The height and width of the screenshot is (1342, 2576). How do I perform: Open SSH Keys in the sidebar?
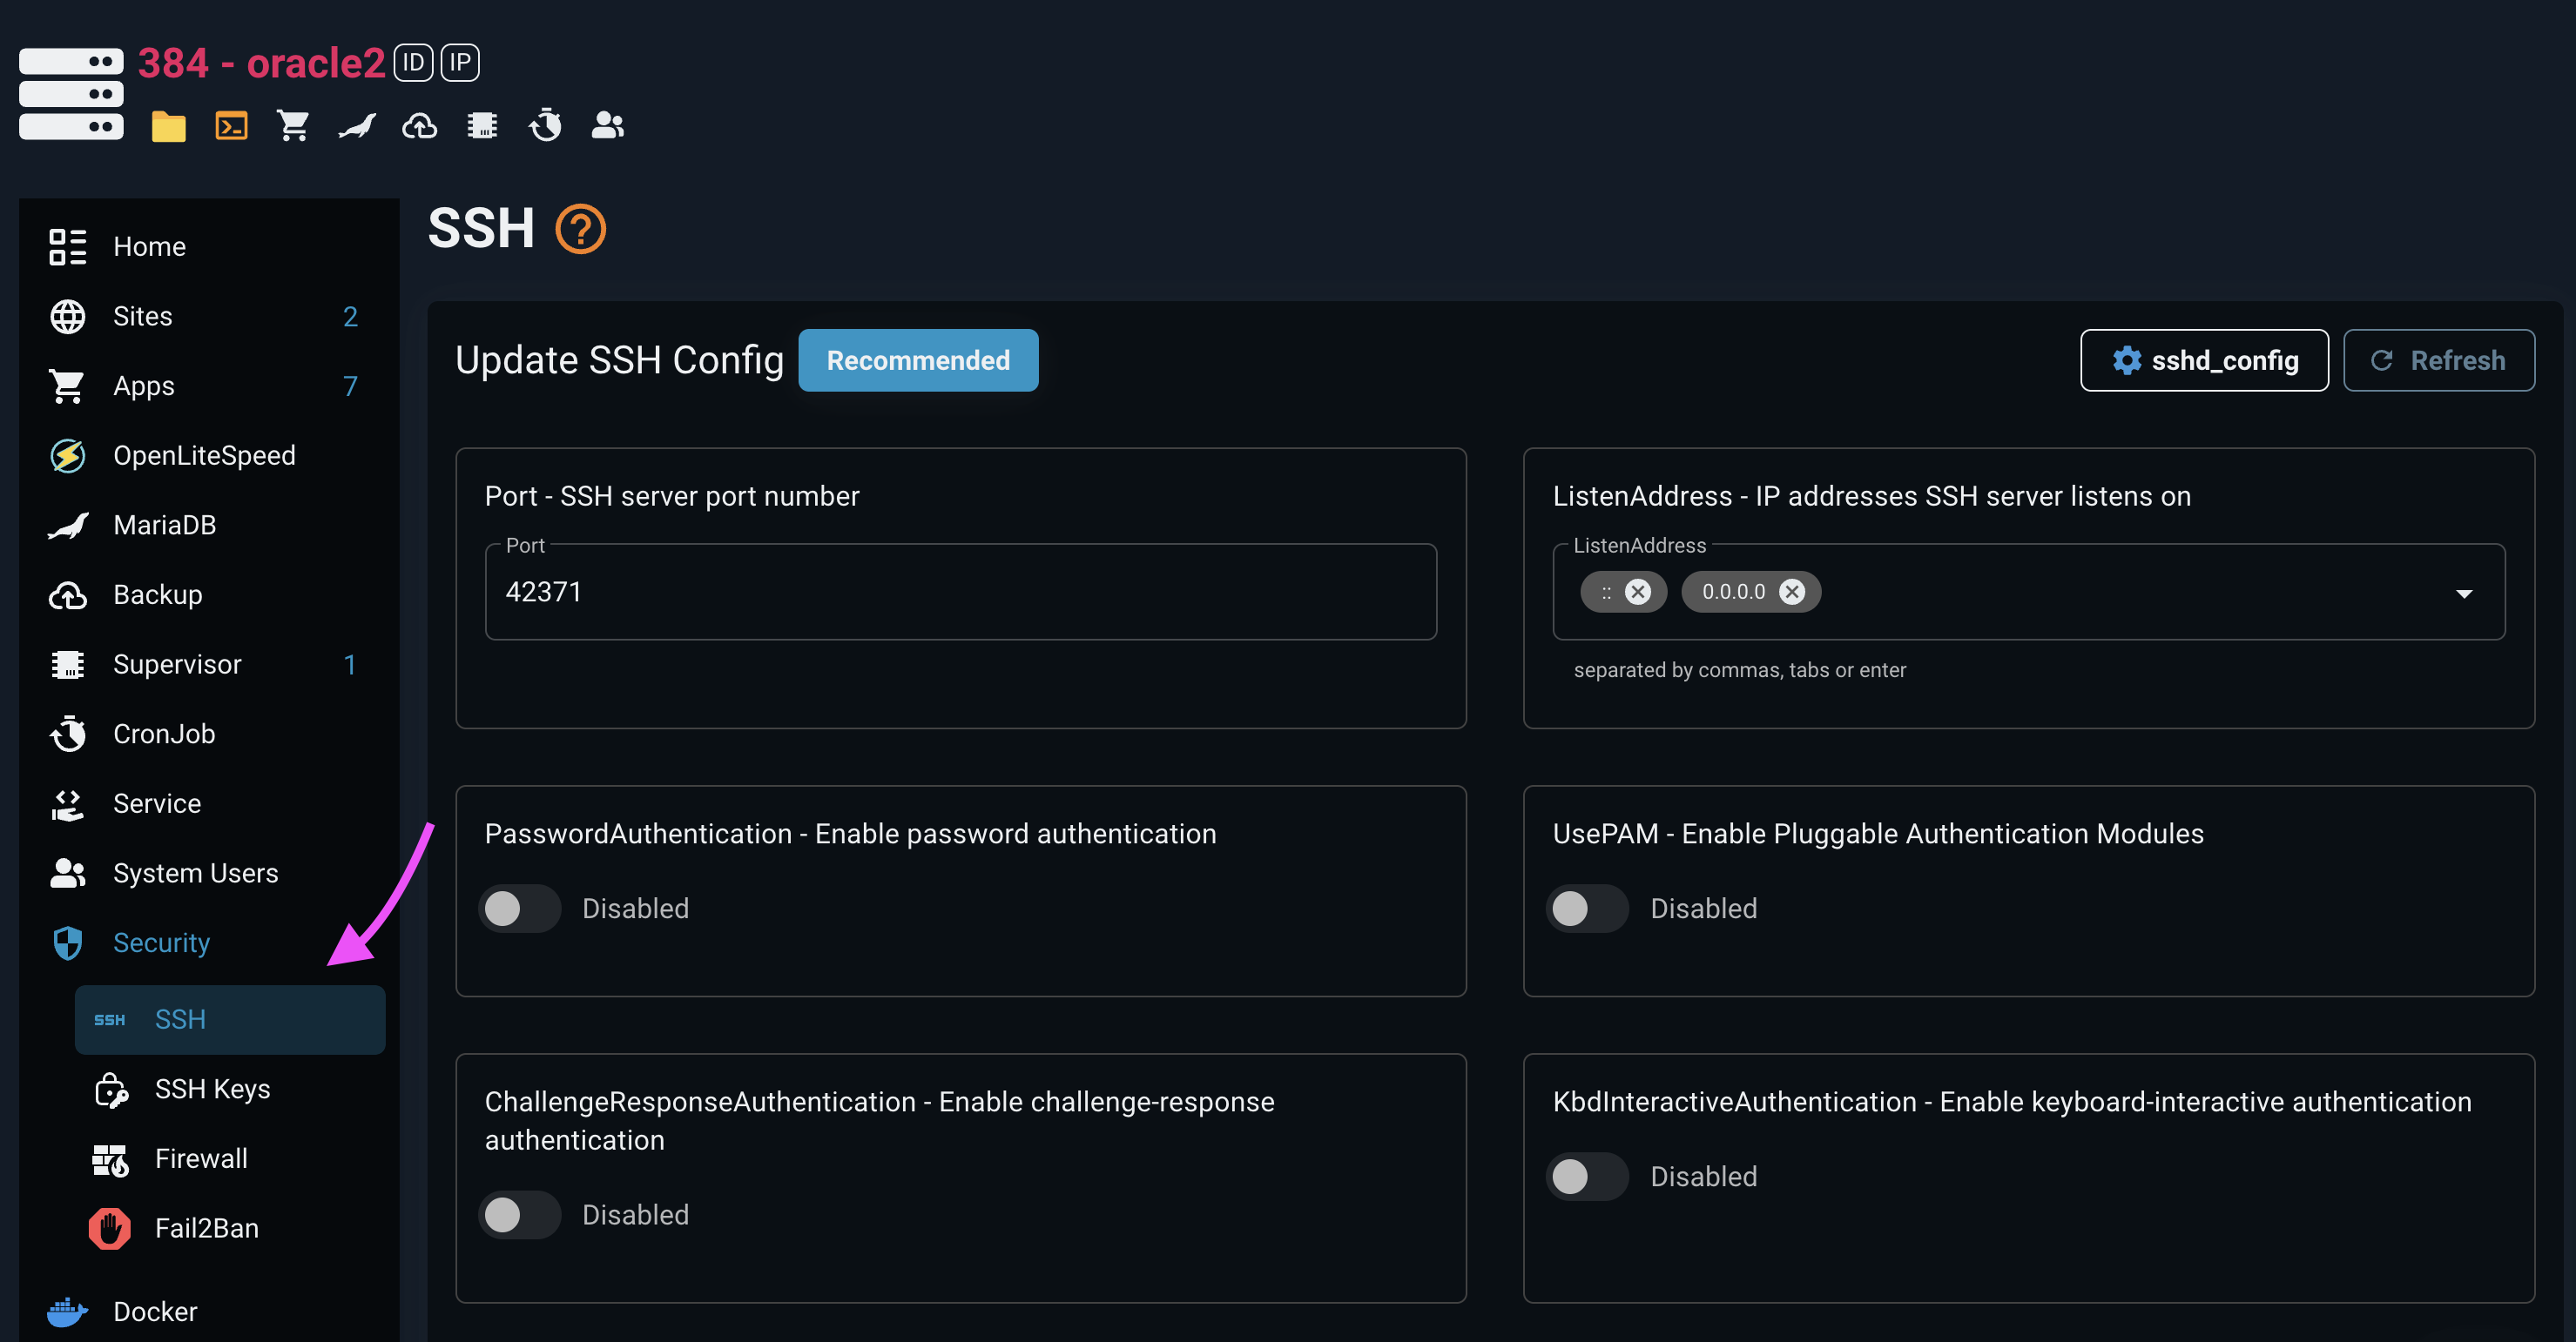pos(212,1088)
